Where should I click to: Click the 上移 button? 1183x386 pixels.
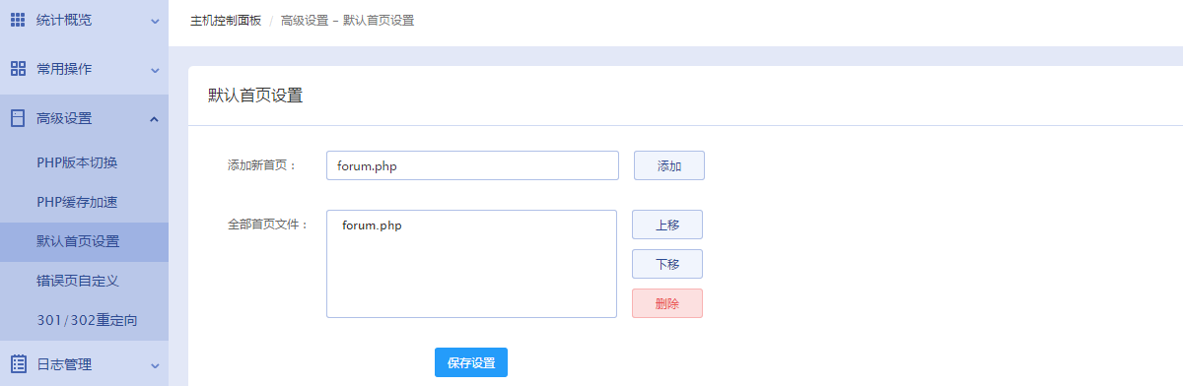[x=667, y=225]
